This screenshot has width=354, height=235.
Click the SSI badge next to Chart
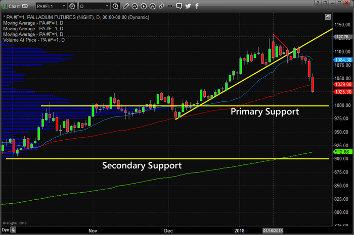(x=25, y=6)
